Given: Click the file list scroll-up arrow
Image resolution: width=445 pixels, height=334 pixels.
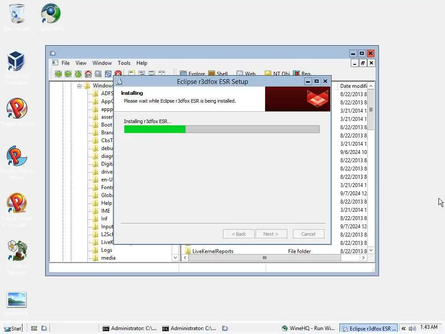Looking at the screenshot, I should 371,86.
